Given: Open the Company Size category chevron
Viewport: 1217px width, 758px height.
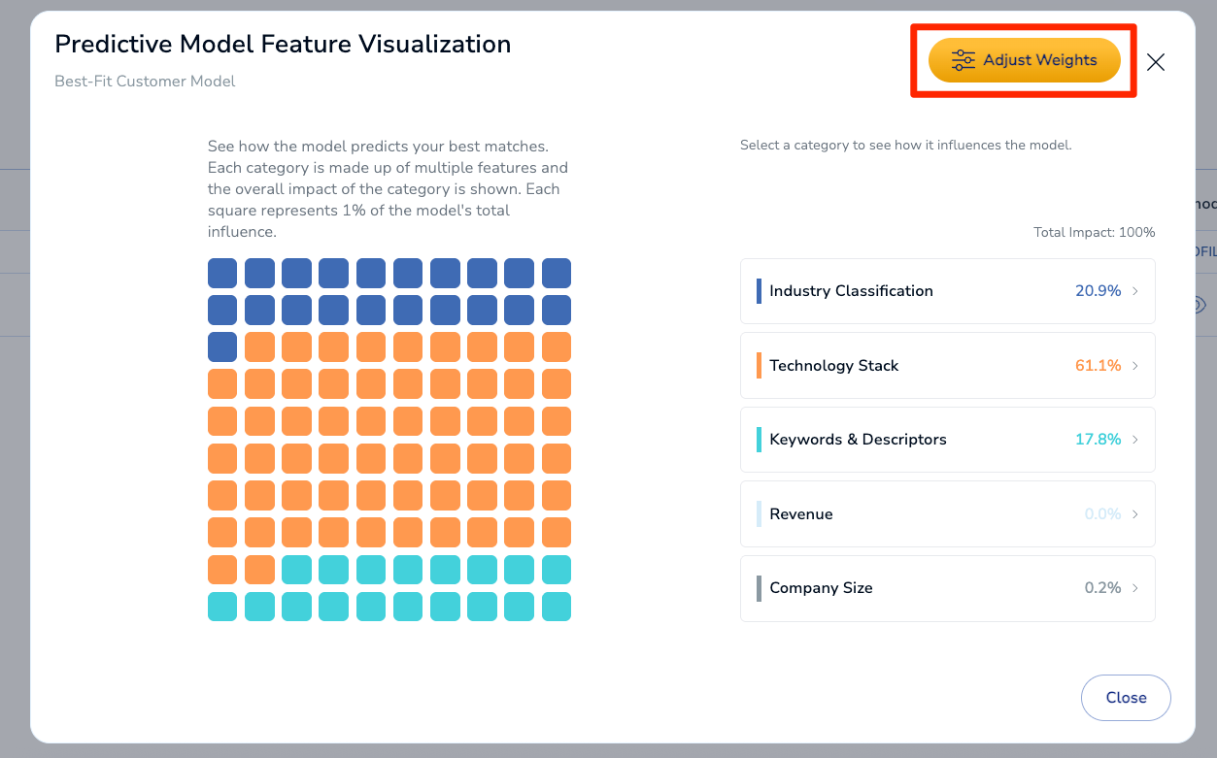Looking at the screenshot, I should tap(1135, 588).
